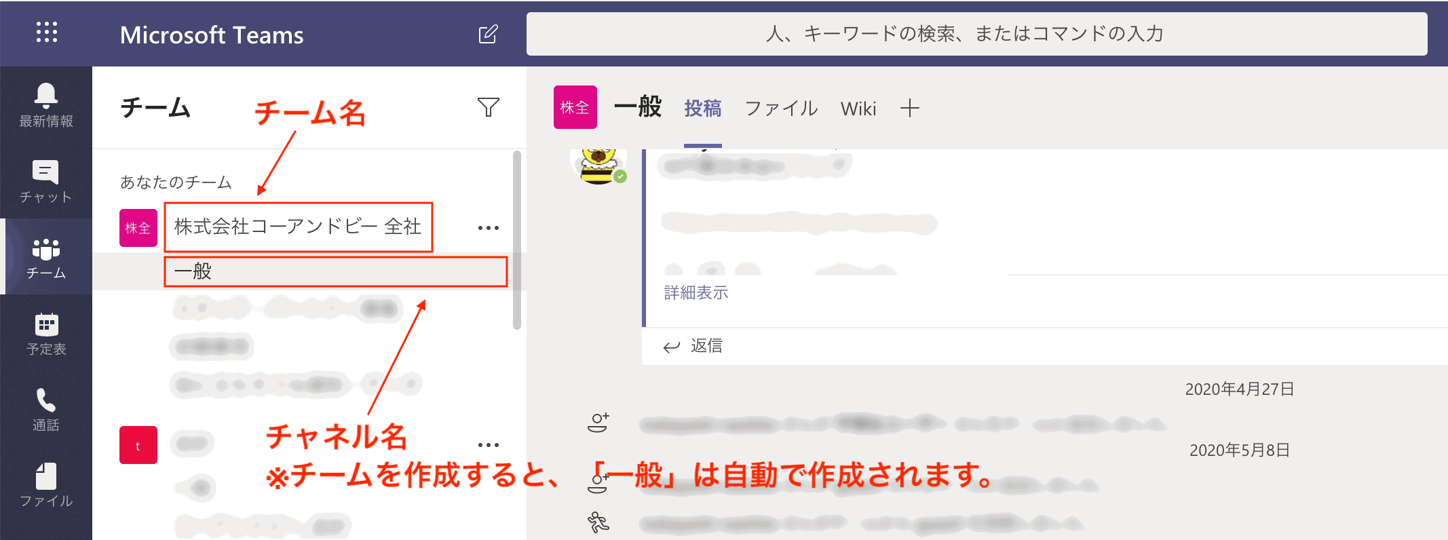
Task: Open more options for the red t team
Action: click(x=488, y=445)
